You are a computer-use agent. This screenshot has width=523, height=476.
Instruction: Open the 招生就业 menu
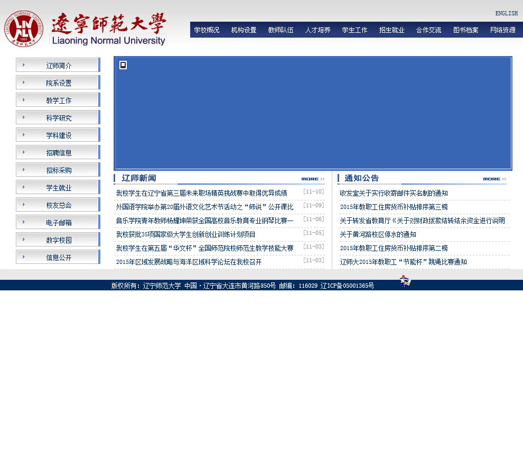point(391,30)
